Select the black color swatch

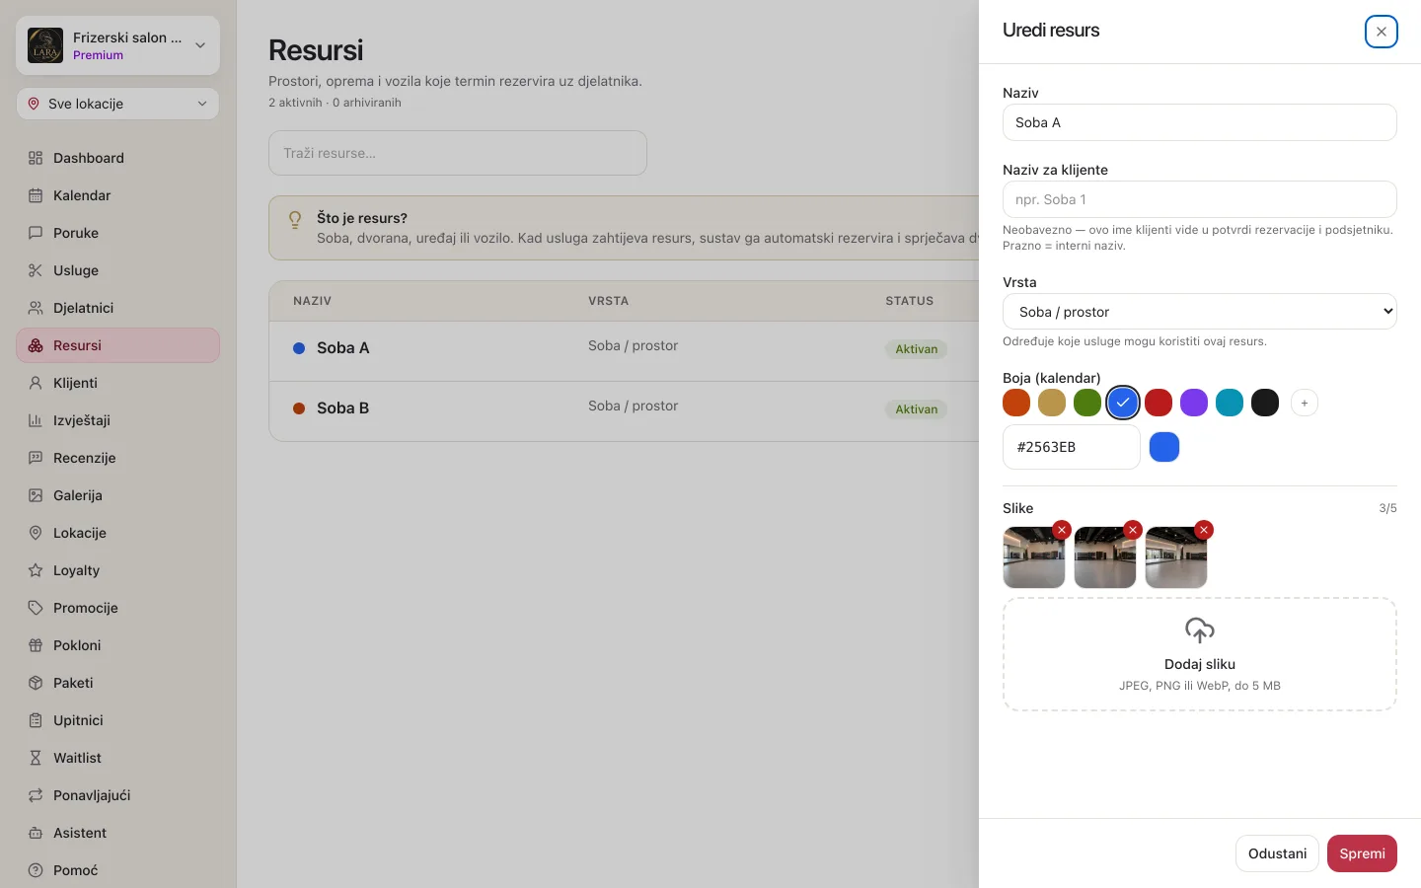point(1265,403)
